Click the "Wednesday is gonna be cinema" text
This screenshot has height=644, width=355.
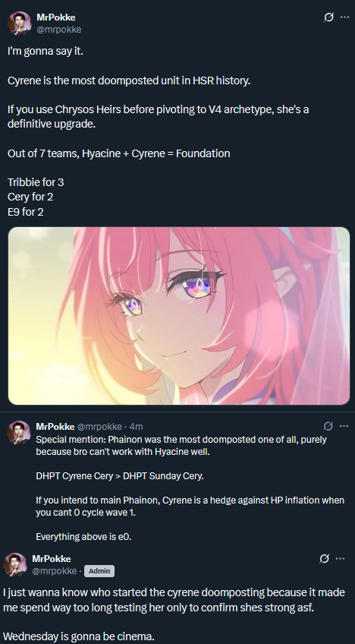click(x=79, y=636)
